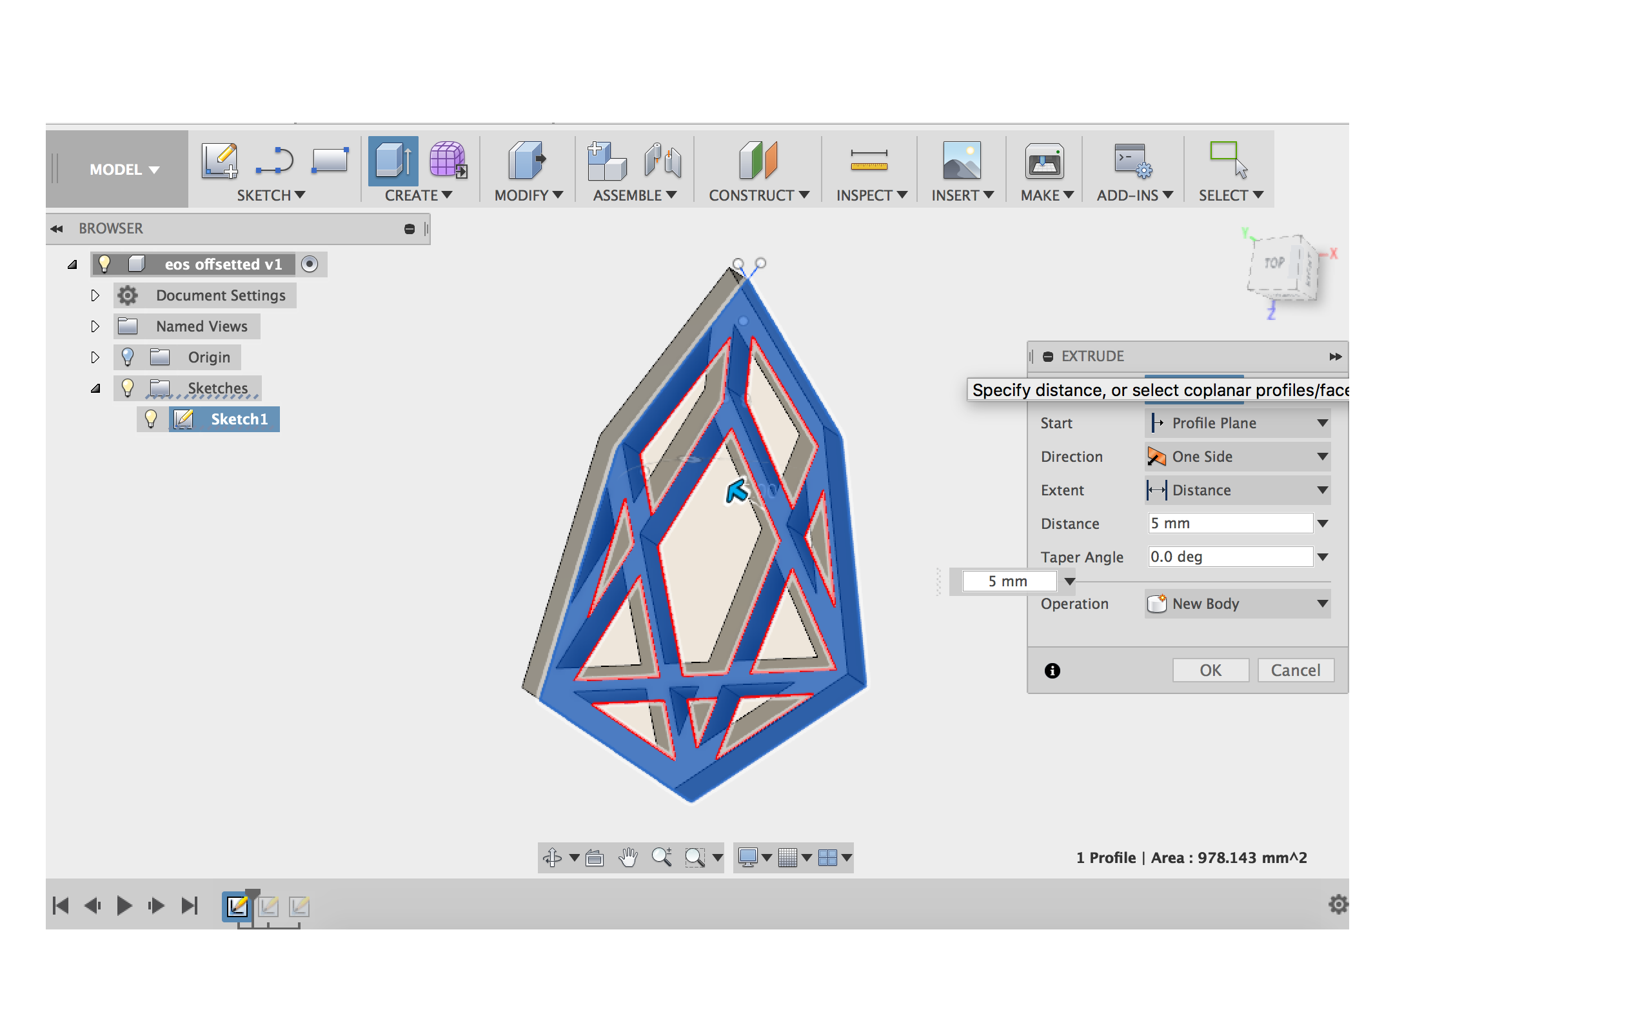Click the Taper Angle 0.0 deg field
Viewport: 1651px width, 1032px height.
click(x=1230, y=557)
